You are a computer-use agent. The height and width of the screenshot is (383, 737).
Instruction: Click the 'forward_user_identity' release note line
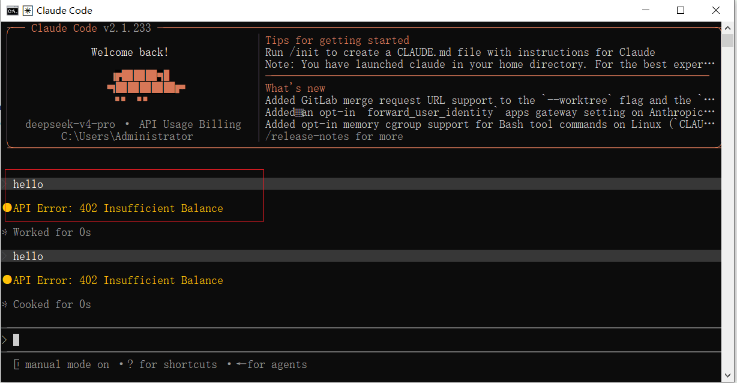point(490,112)
